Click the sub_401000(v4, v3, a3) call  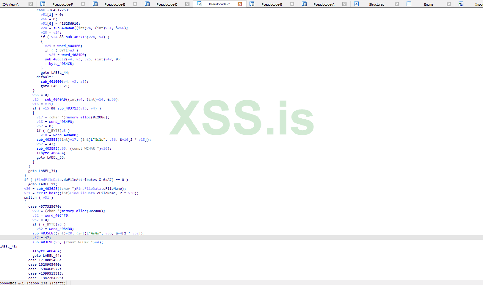65,82
